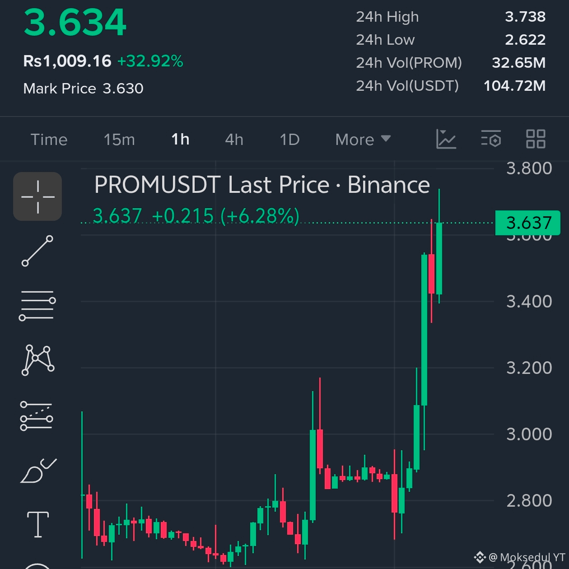Open the chart indicators icon
Viewport: 569px width, 569px height.
click(446, 139)
